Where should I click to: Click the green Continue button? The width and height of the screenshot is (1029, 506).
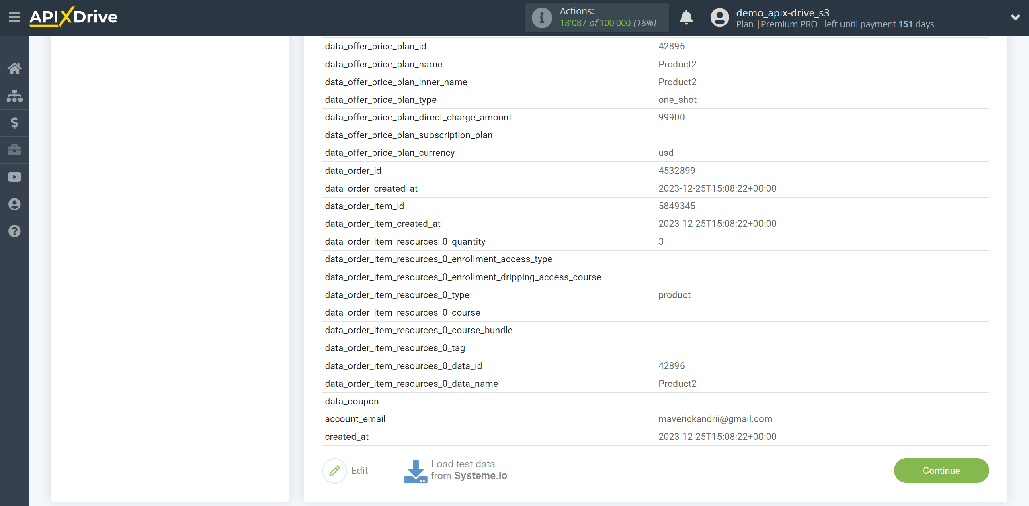click(941, 471)
